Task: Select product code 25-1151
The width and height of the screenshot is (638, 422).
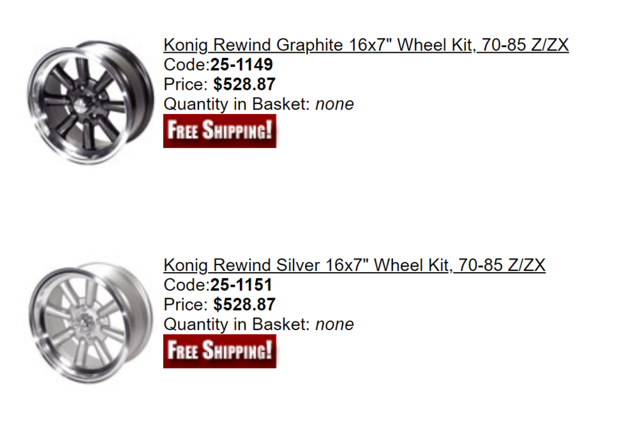Action: tap(241, 285)
